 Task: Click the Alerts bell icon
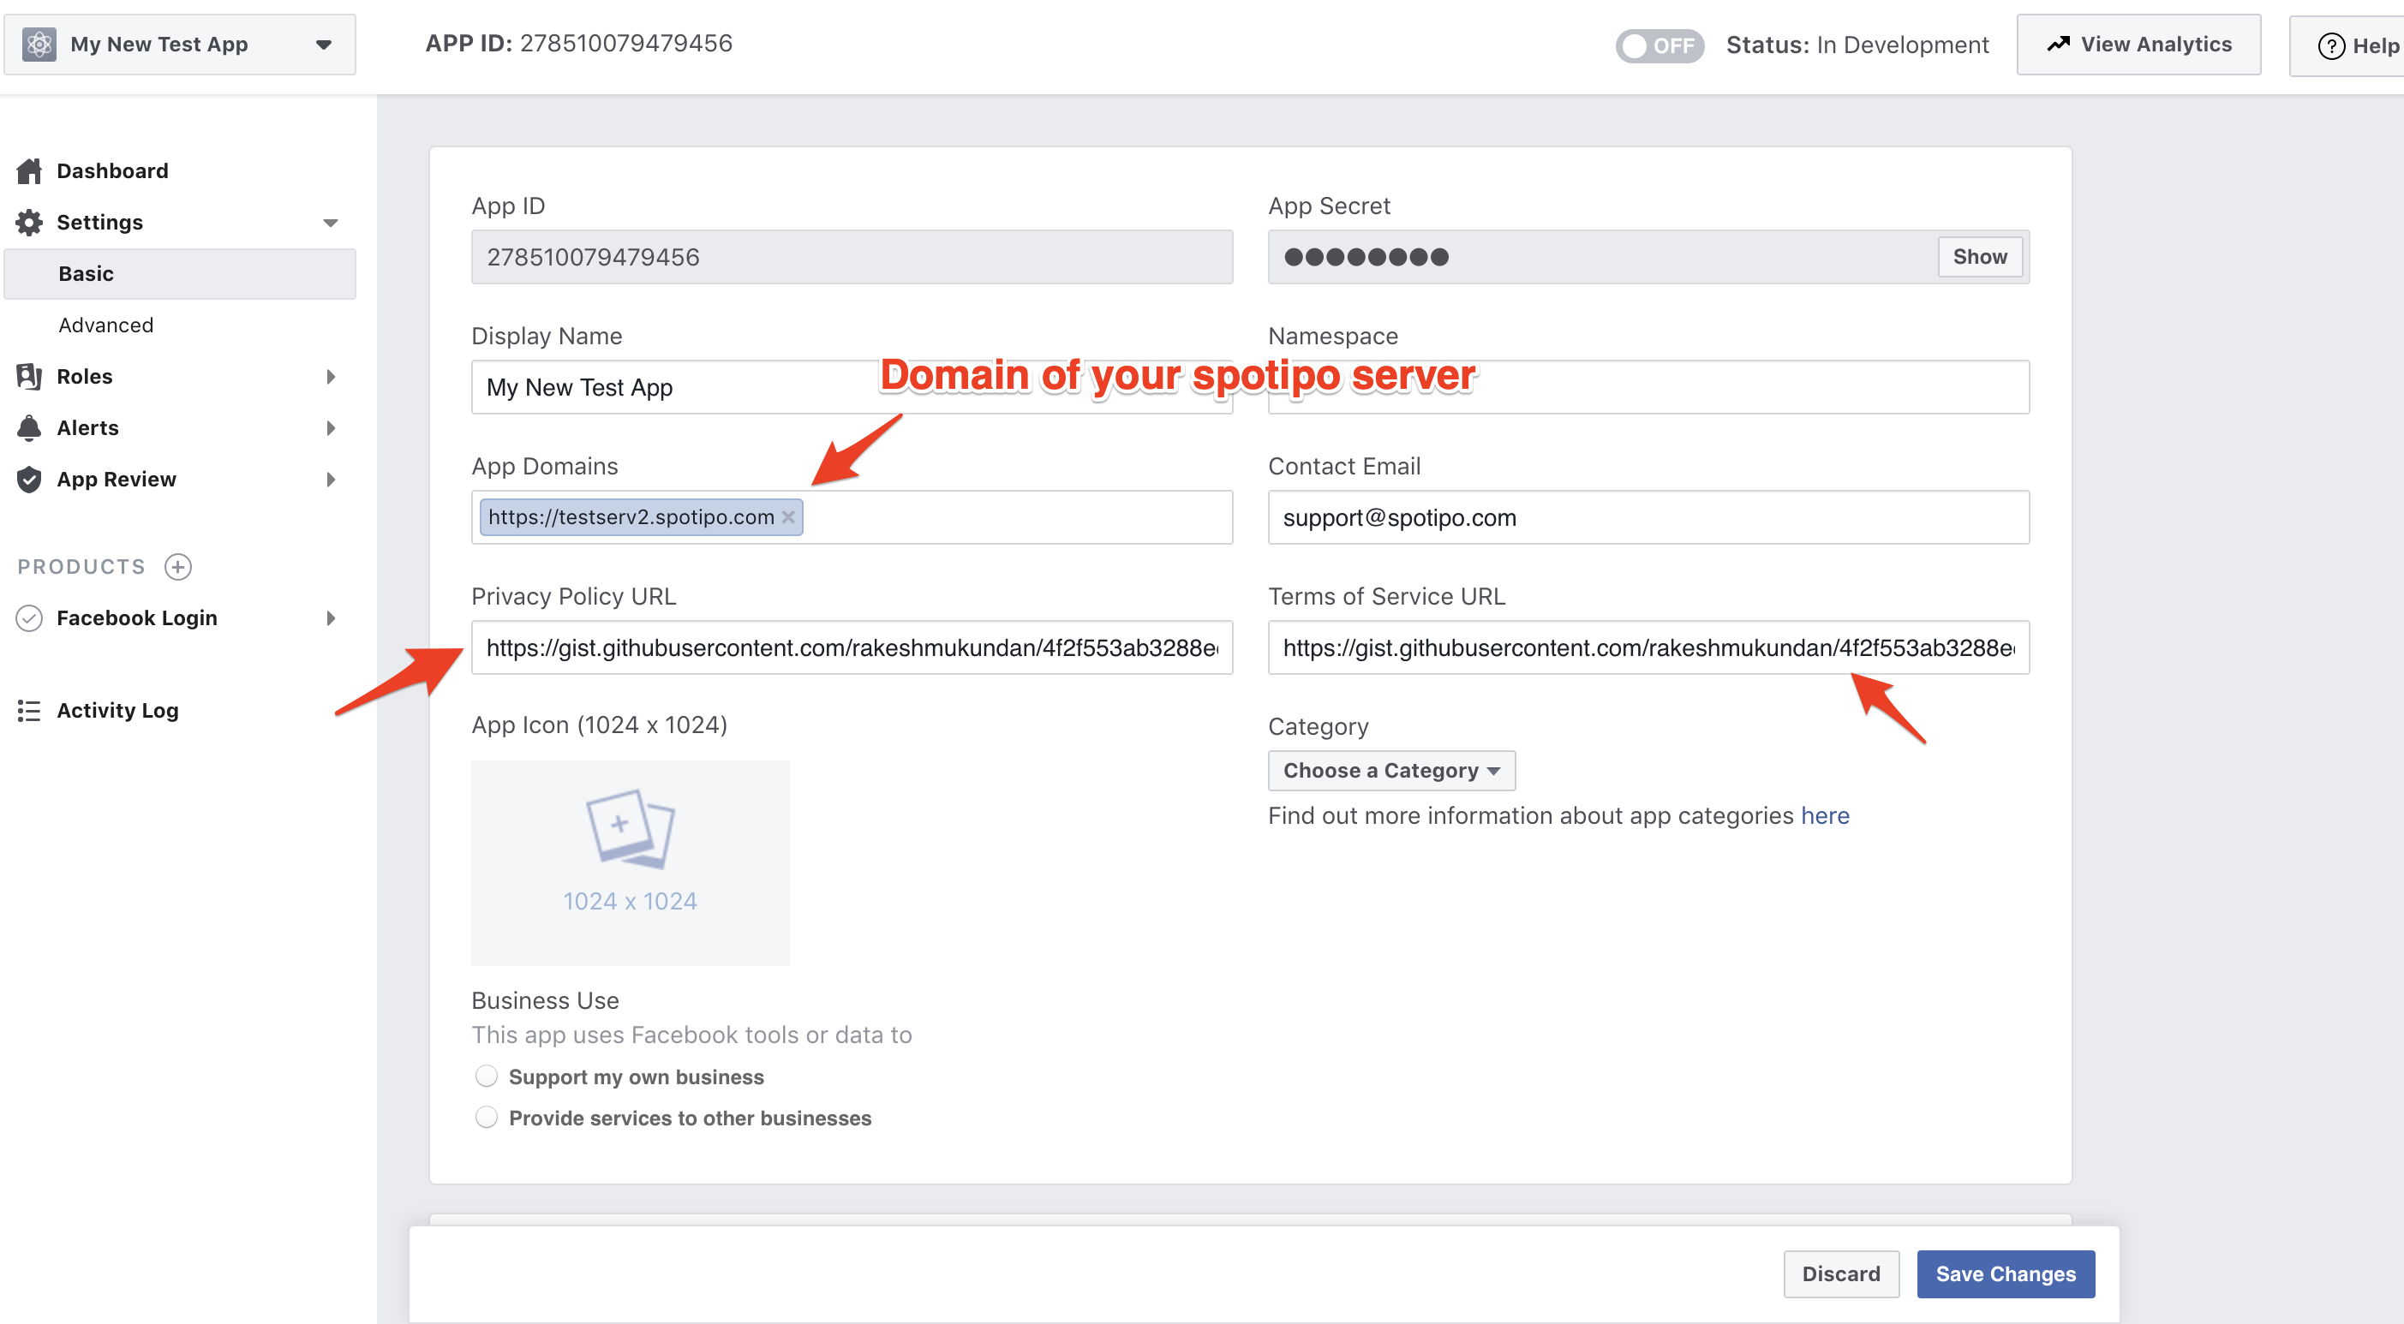click(x=29, y=427)
